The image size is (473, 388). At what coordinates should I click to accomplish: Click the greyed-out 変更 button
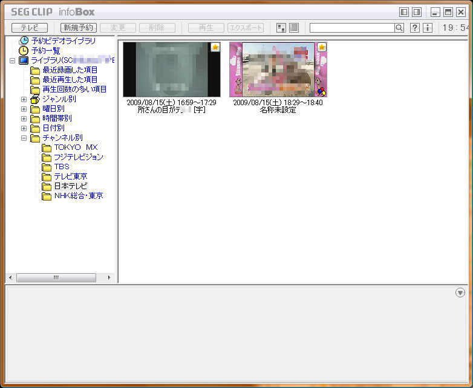[118, 28]
